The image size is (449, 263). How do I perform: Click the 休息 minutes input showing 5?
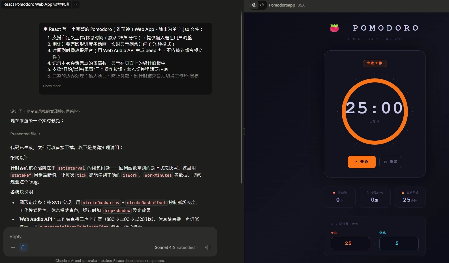(x=399, y=243)
